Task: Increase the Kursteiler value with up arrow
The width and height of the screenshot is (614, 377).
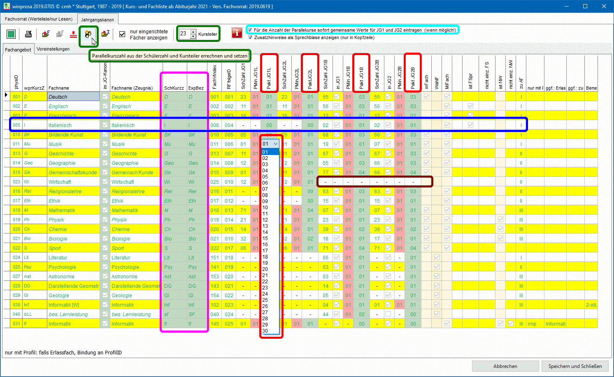Action: coord(193,32)
